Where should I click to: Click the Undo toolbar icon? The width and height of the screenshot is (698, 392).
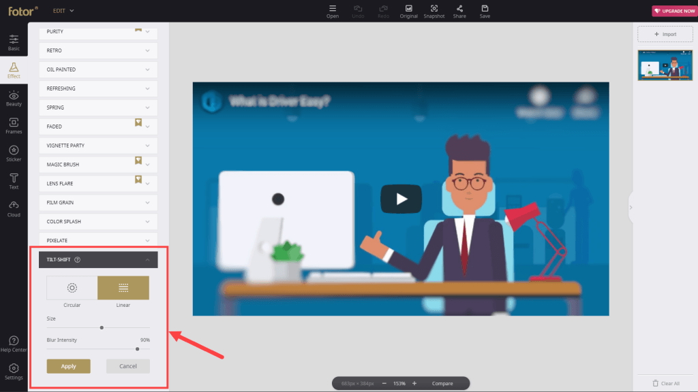pyautogui.click(x=358, y=12)
